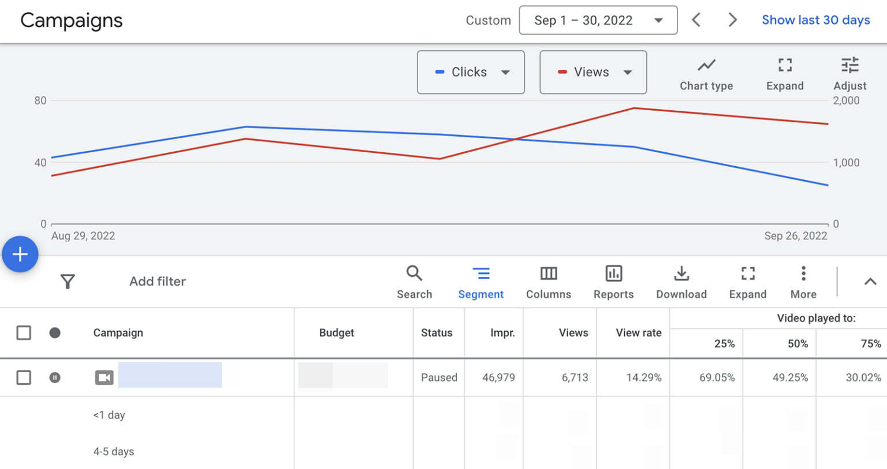
Task: Click the Add filter field
Action: pos(157,281)
